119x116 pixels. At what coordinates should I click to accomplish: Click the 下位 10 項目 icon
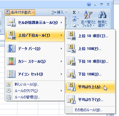[x=71, y=61]
